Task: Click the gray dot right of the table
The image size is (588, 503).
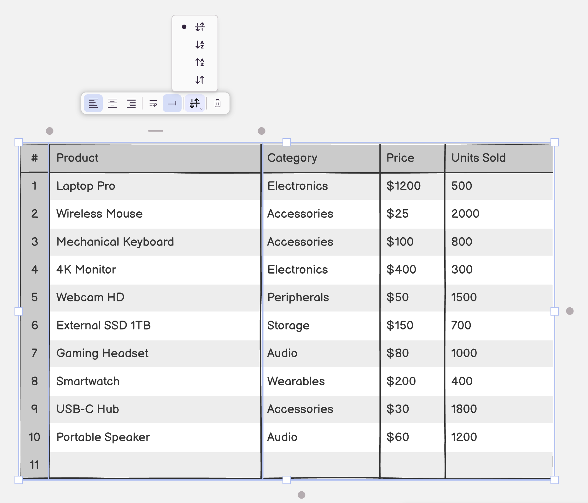Action: click(570, 311)
